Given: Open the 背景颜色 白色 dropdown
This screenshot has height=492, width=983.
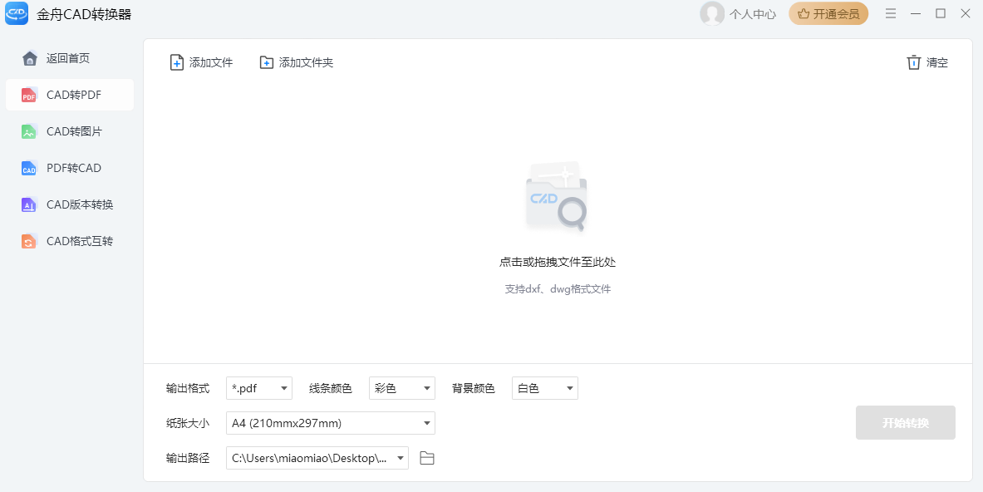Looking at the screenshot, I should click(545, 389).
